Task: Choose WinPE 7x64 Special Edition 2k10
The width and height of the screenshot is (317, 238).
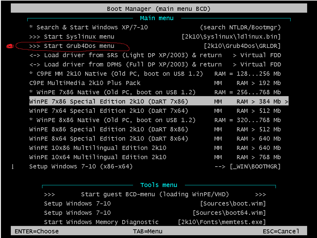Action: pos(109,111)
